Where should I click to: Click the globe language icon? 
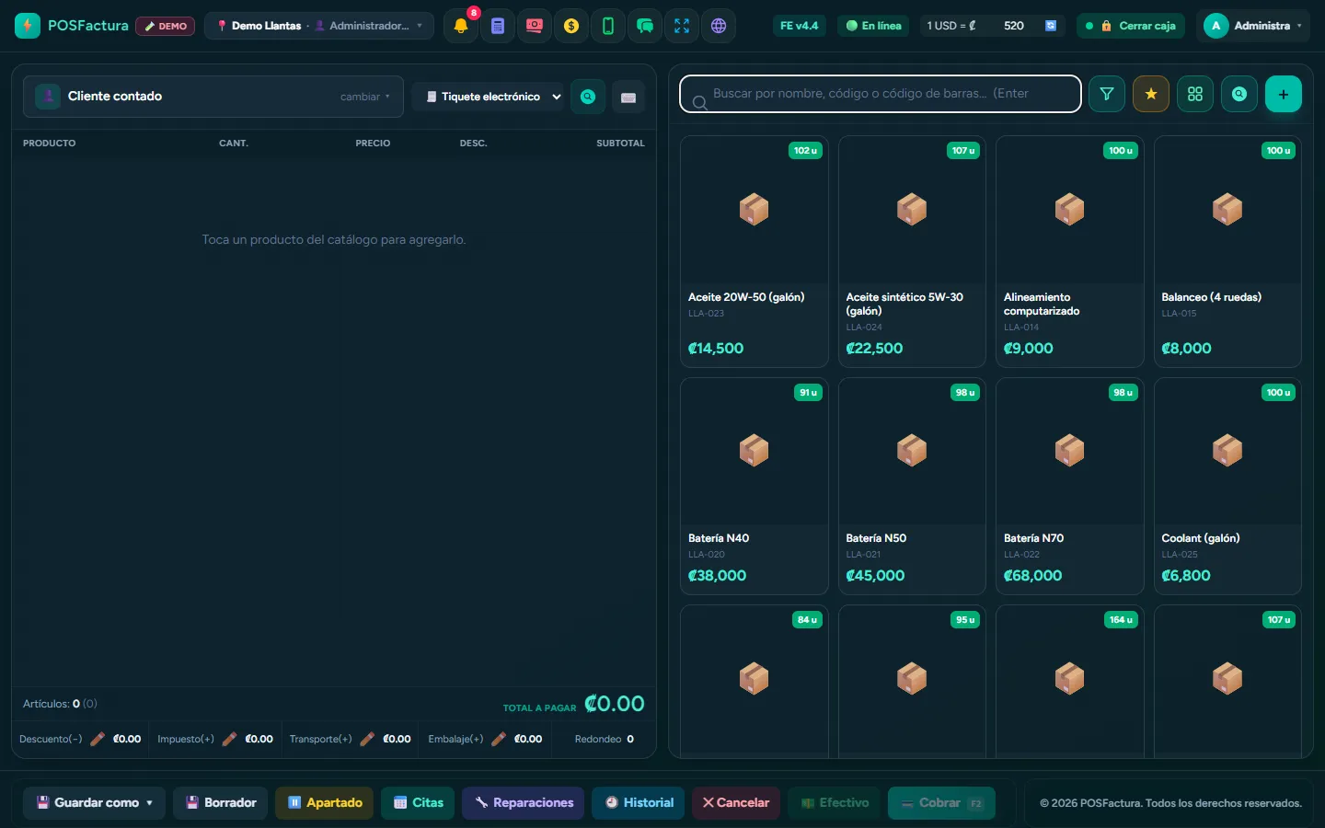click(x=719, y=26)
